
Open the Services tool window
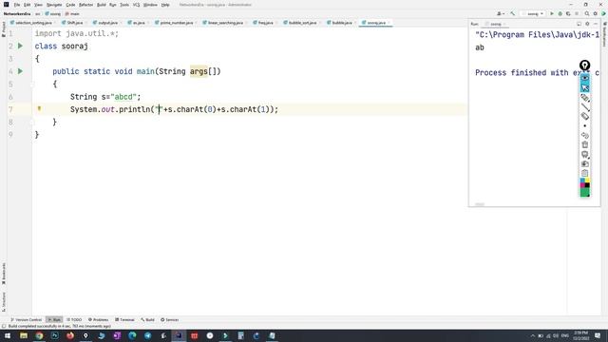point(170,320)
